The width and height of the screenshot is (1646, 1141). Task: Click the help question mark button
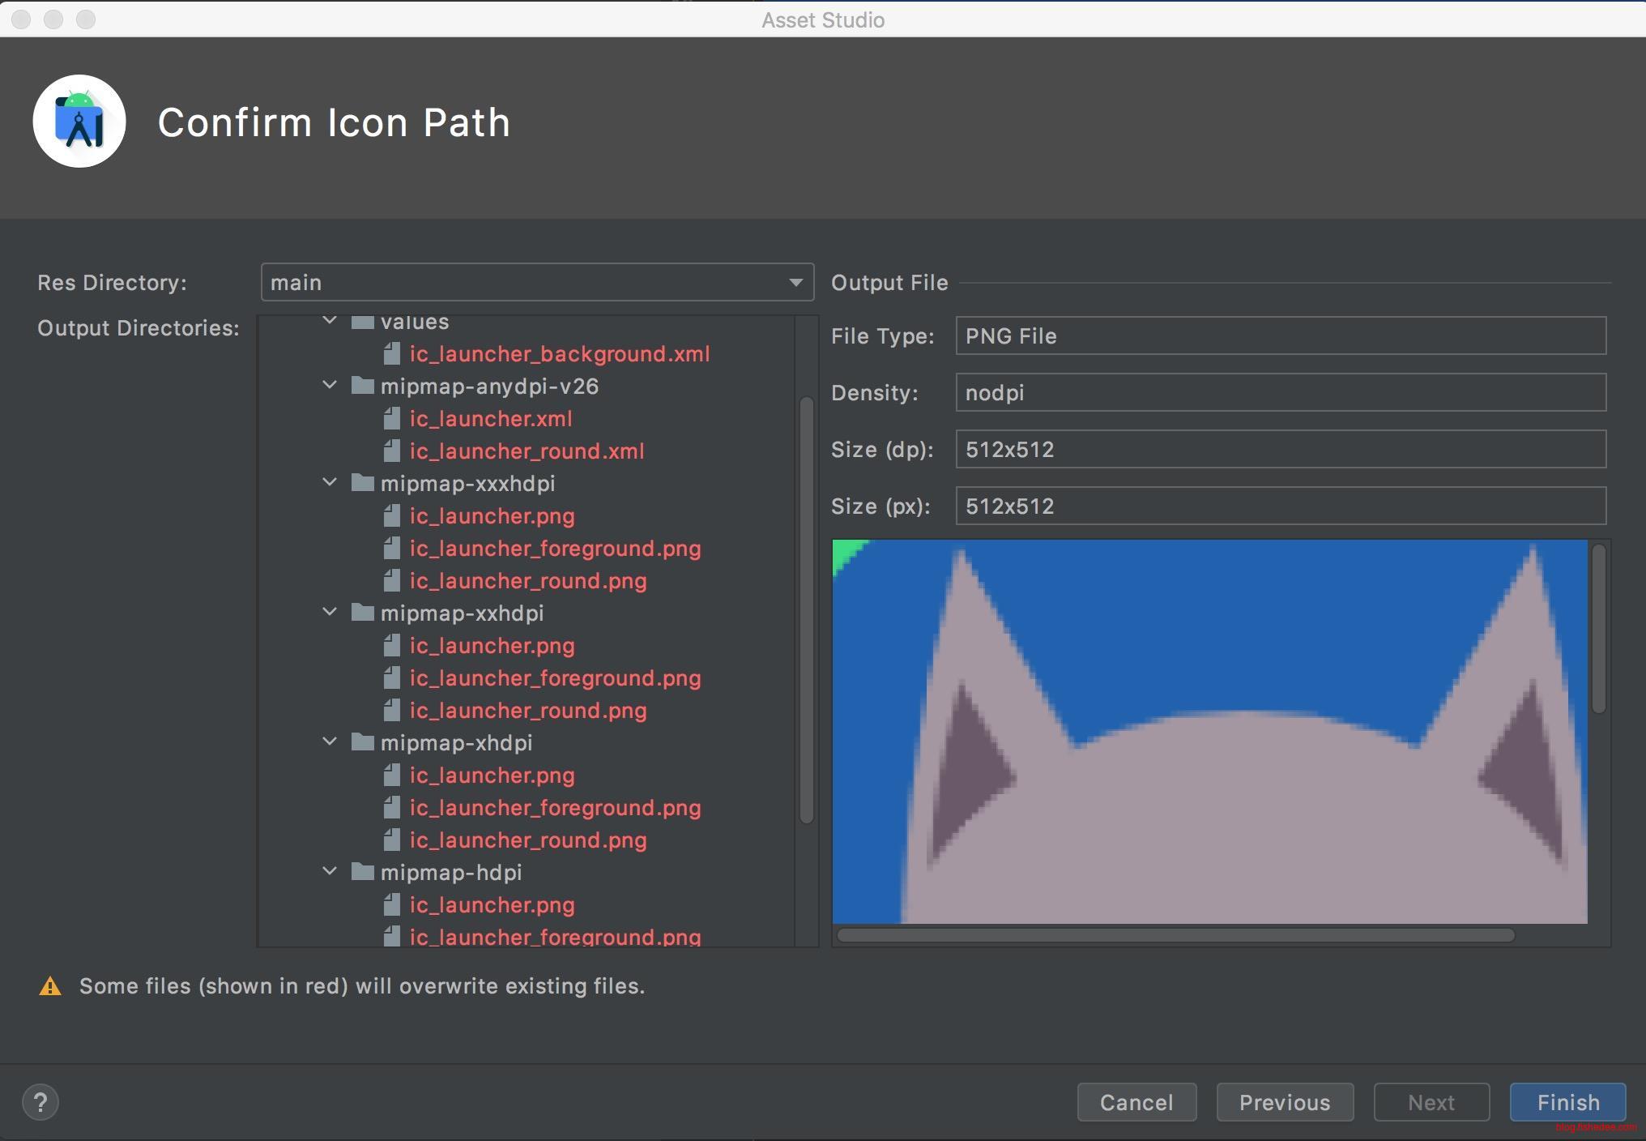41,1102
